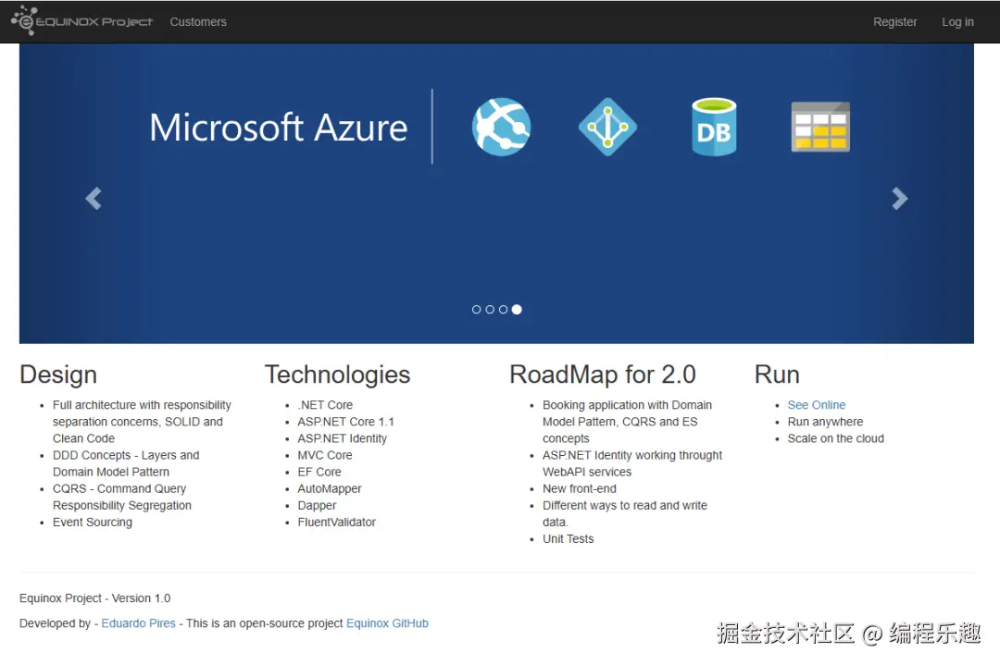The width and height of the screenshot is (1000, 665).
Task: Go to Log in page
Action: (957, 21)
